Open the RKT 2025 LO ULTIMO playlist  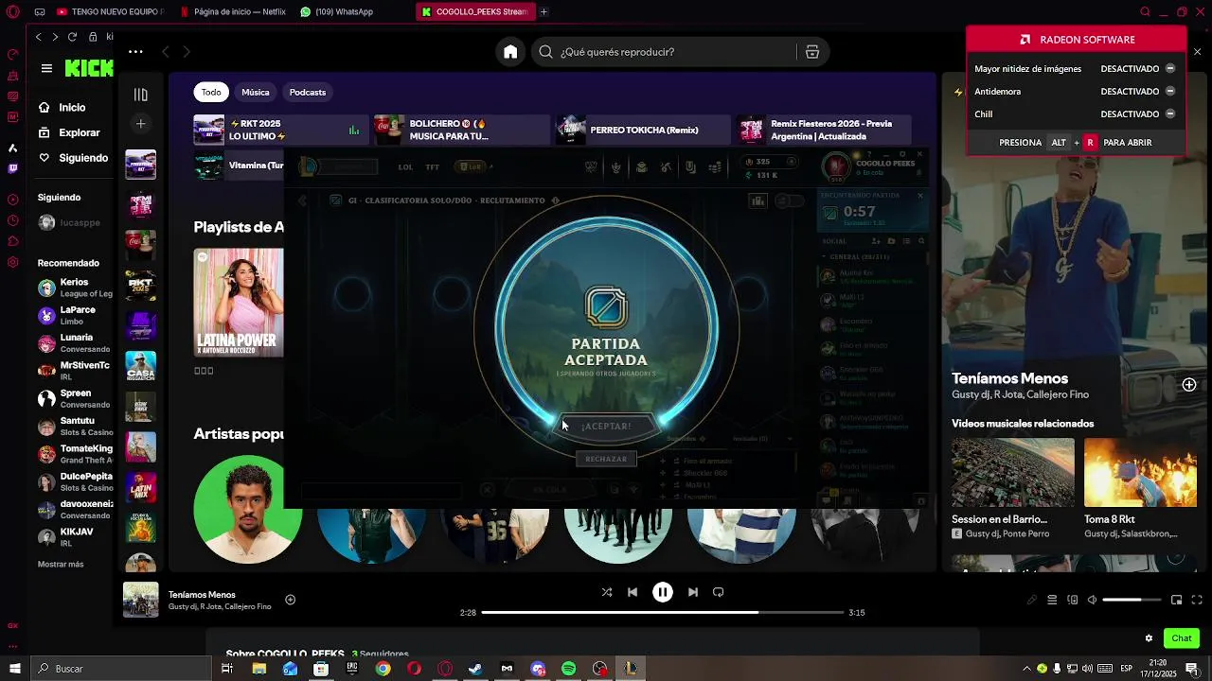[280, 130]
